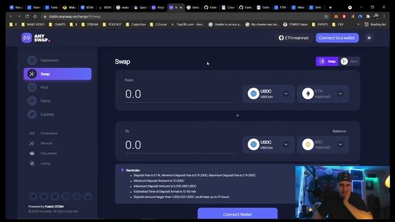Open the GitHub social icon

point(66,196)
